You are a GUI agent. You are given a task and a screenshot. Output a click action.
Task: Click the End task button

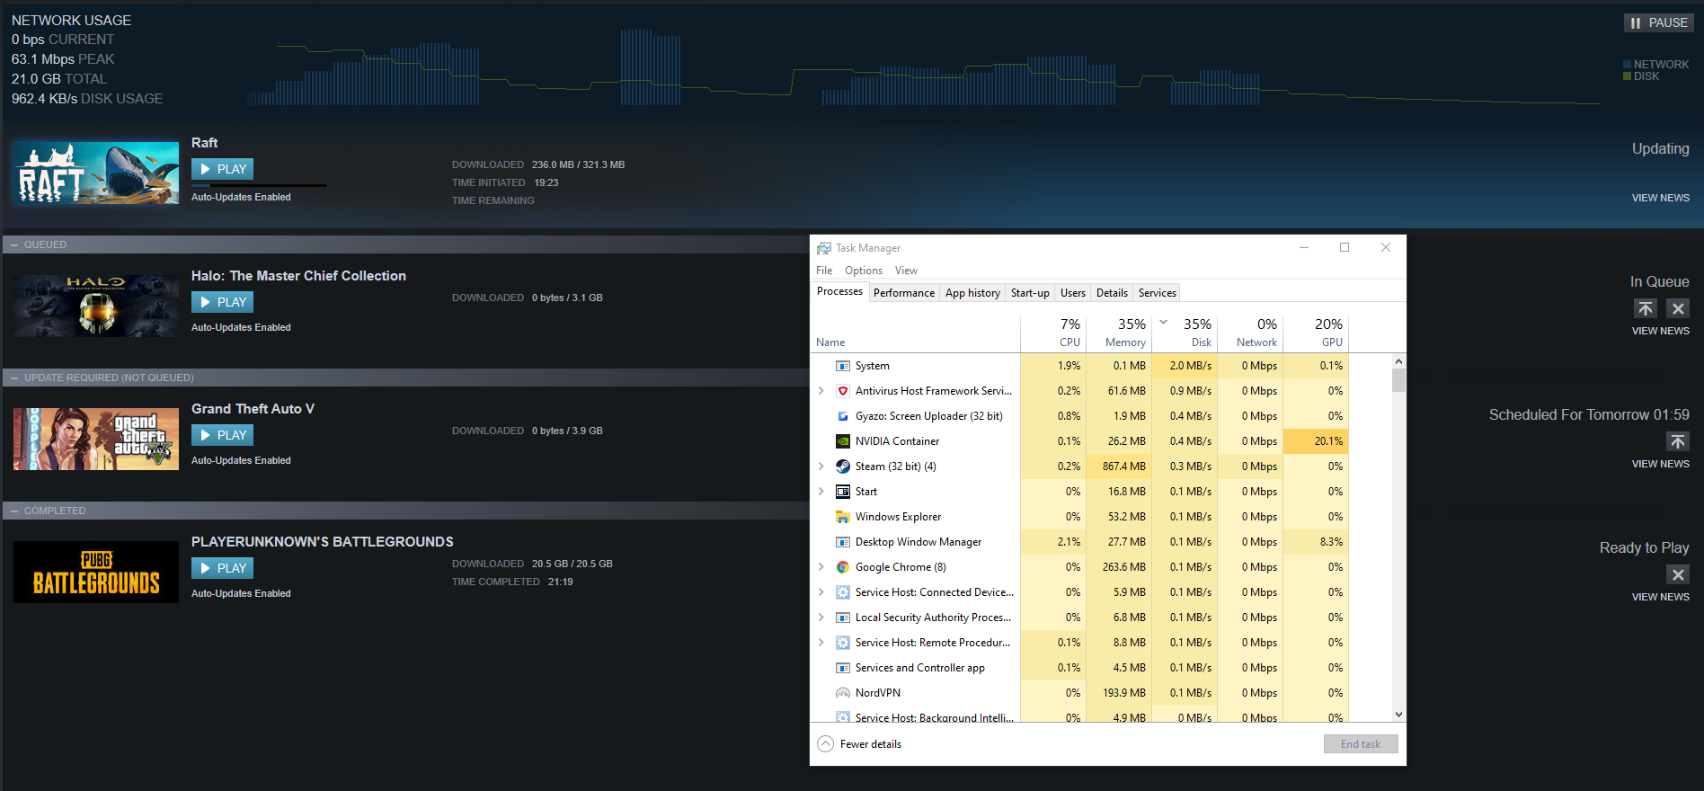pyautogui.click(x=1361, y=744)
